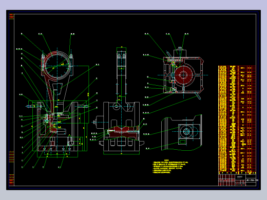This screenshot has height=200, width=267.
Task: Select the bottom-right detail view with round flange
Action: (x=182, y=133)
